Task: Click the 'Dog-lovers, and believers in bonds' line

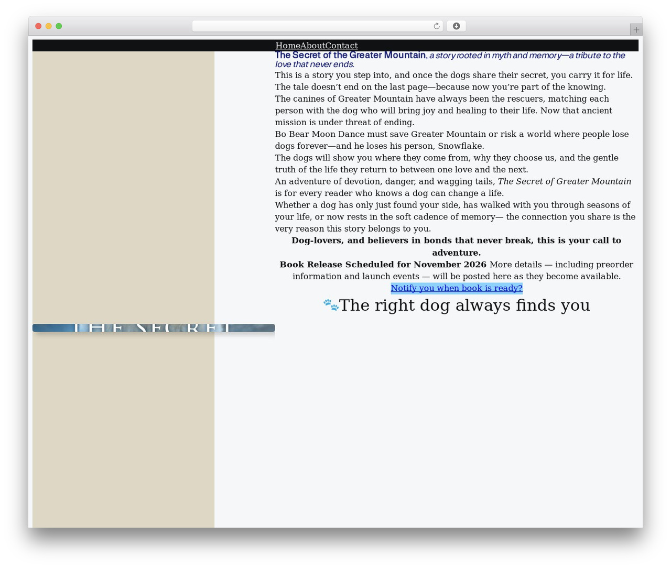Action: click(x=457, y=246)
